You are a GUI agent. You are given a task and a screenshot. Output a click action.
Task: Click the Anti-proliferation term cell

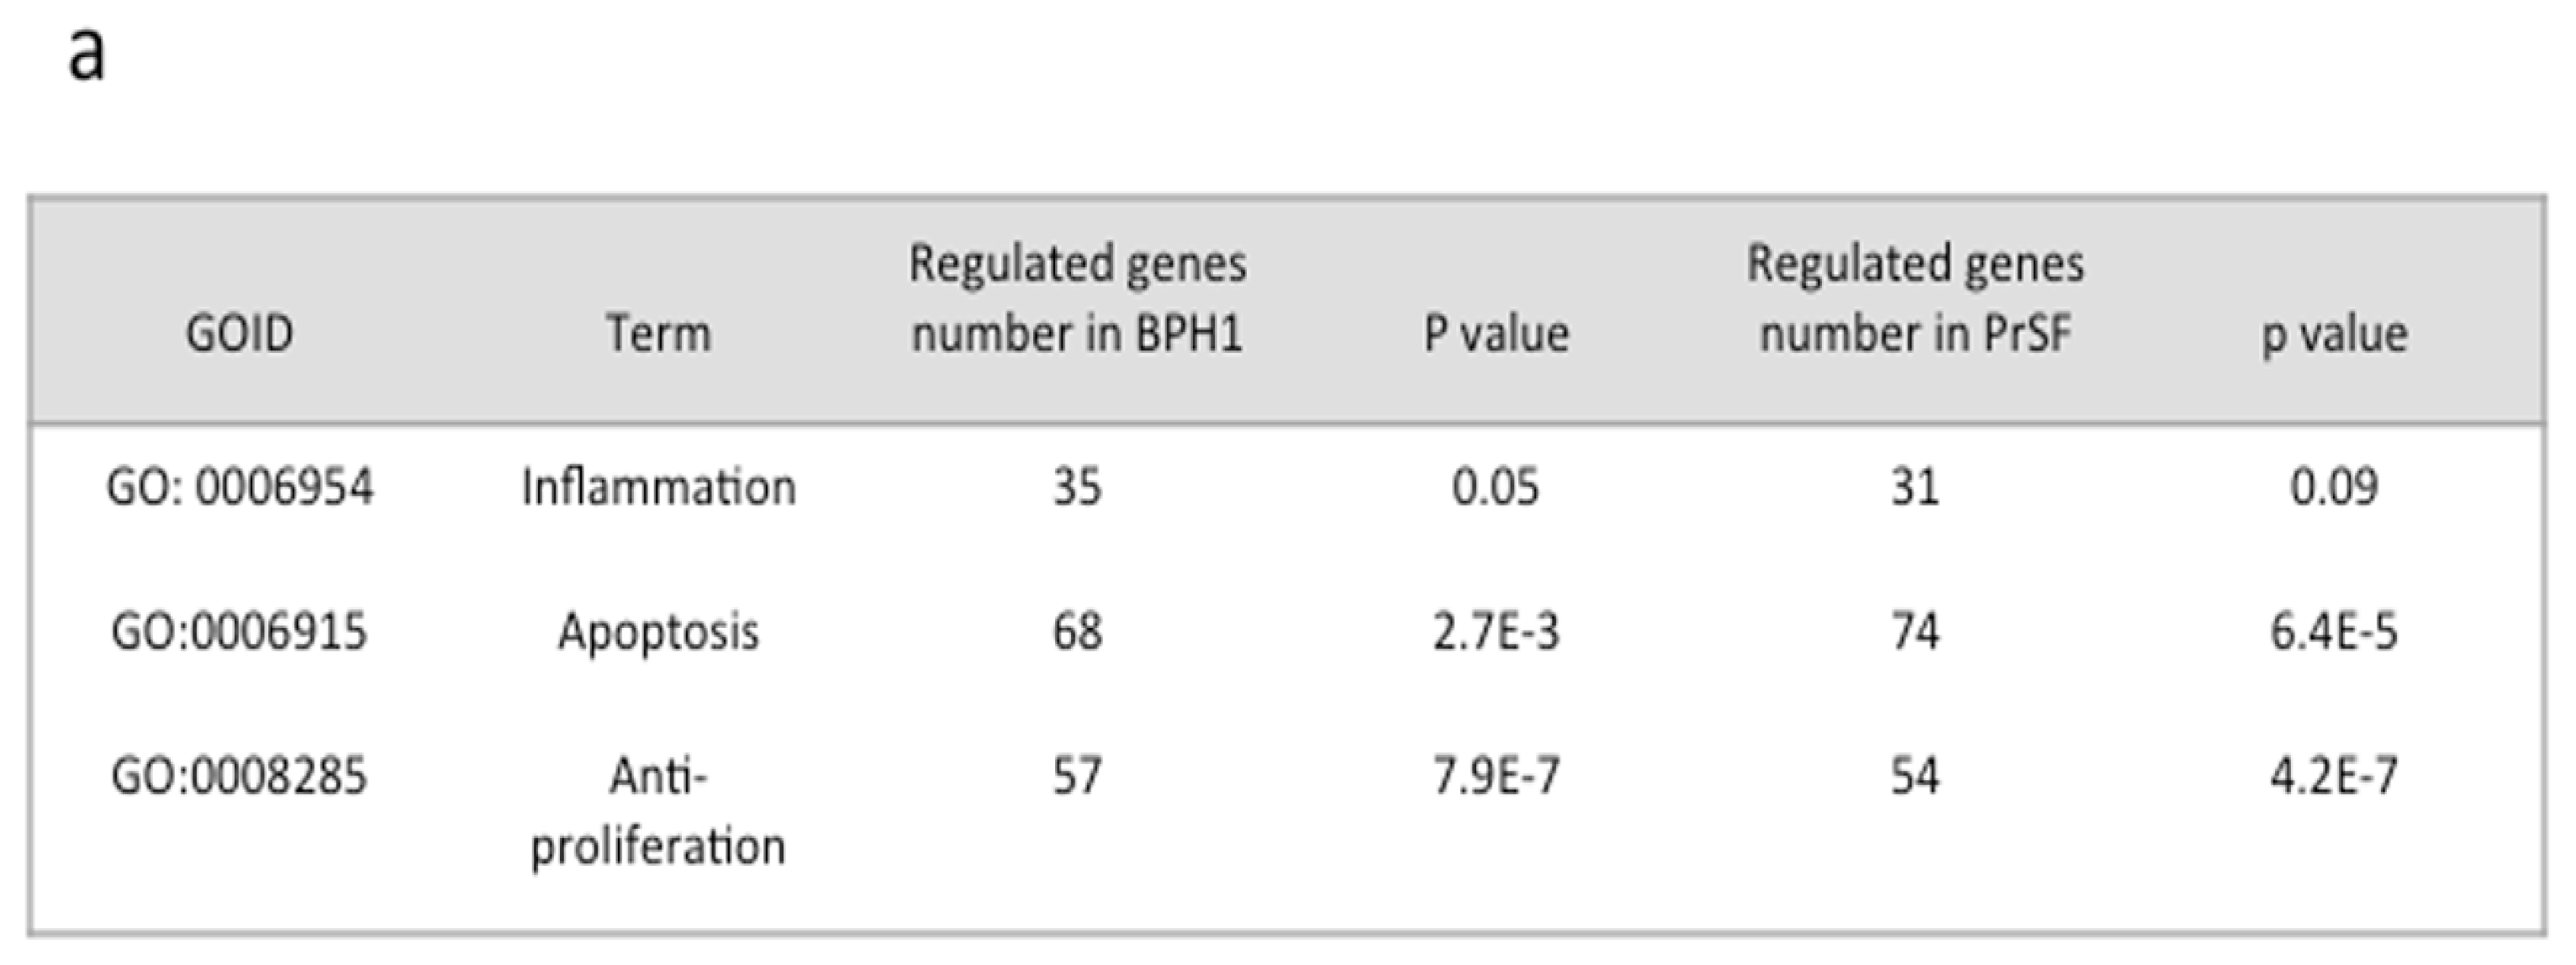(x=658, y=811)
